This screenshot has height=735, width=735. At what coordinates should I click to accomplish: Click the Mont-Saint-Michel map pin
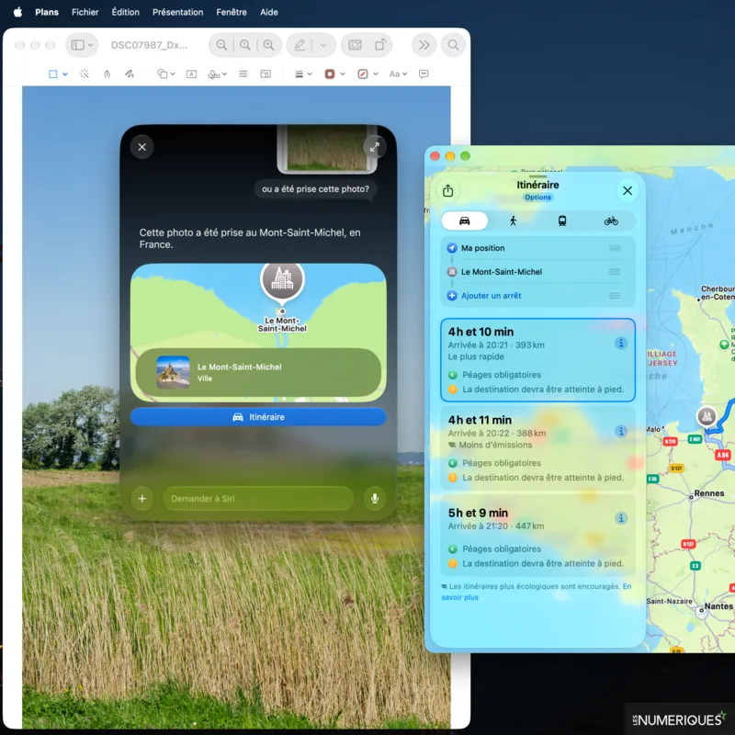(x=282, y=281)
